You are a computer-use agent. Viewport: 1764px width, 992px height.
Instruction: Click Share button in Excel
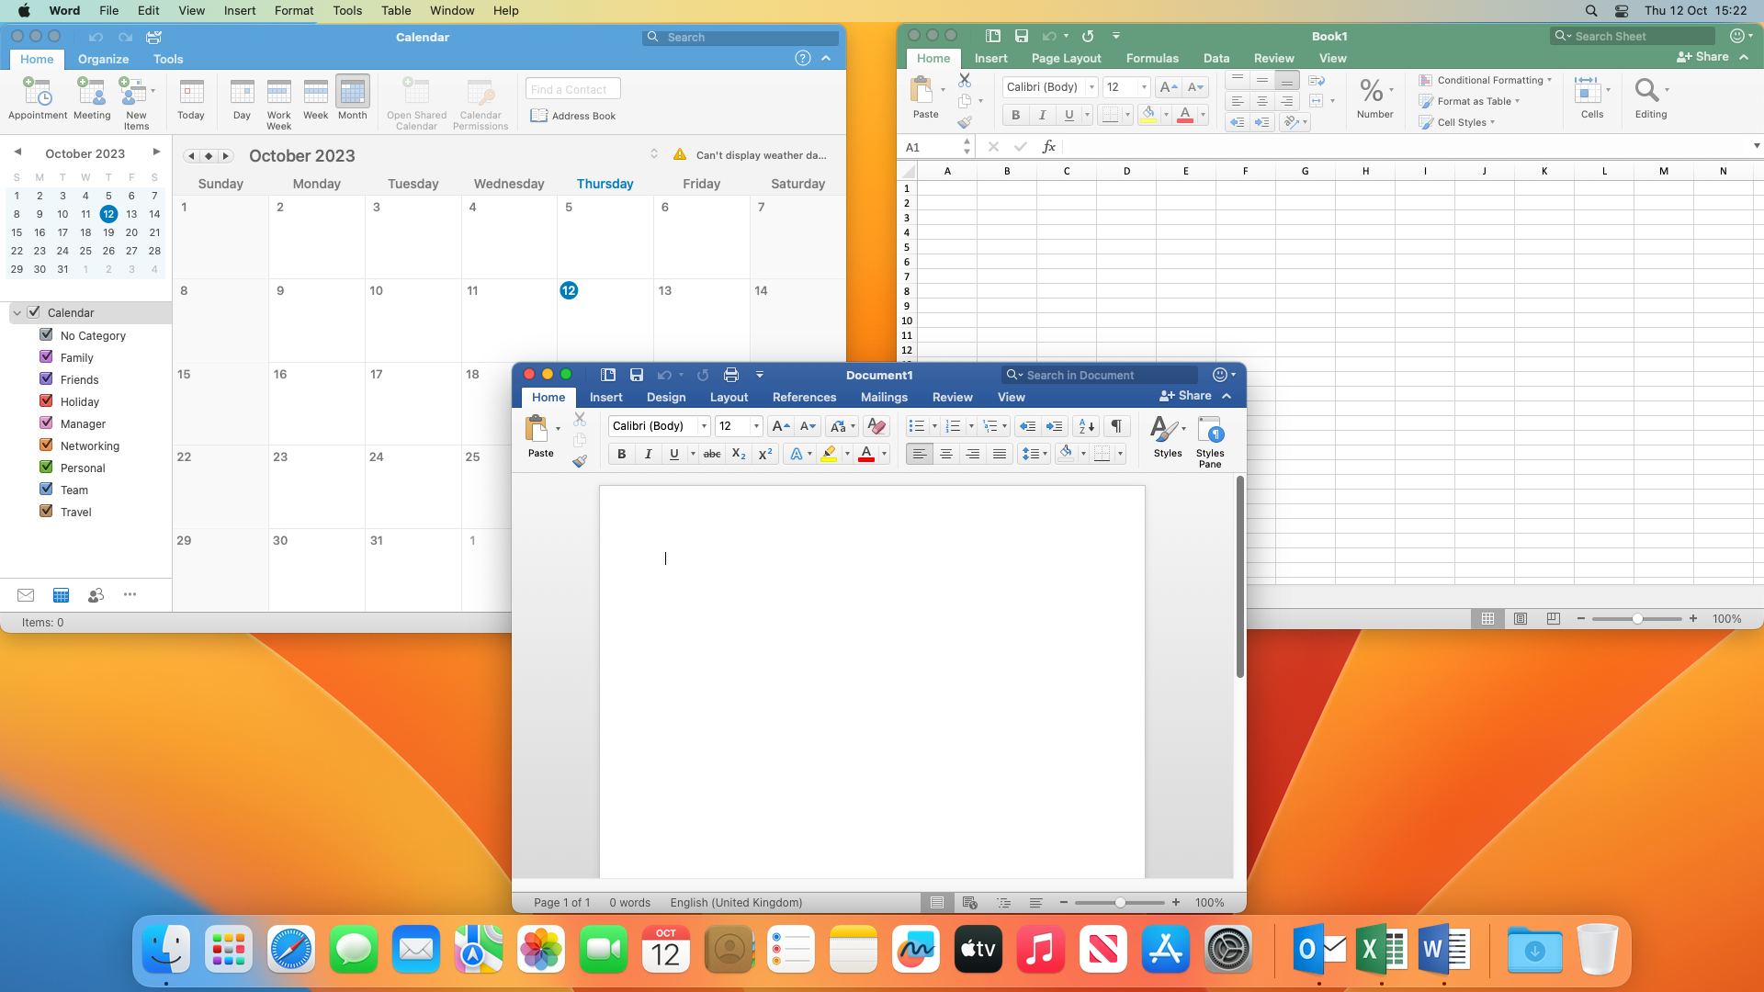coord(1702,57)
